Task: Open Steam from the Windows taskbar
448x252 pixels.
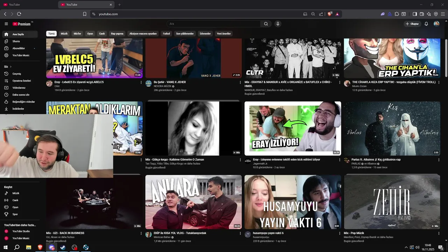Action: [63, 247]
